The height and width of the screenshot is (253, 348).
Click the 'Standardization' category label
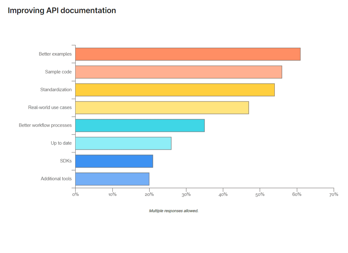coord(56,90)
